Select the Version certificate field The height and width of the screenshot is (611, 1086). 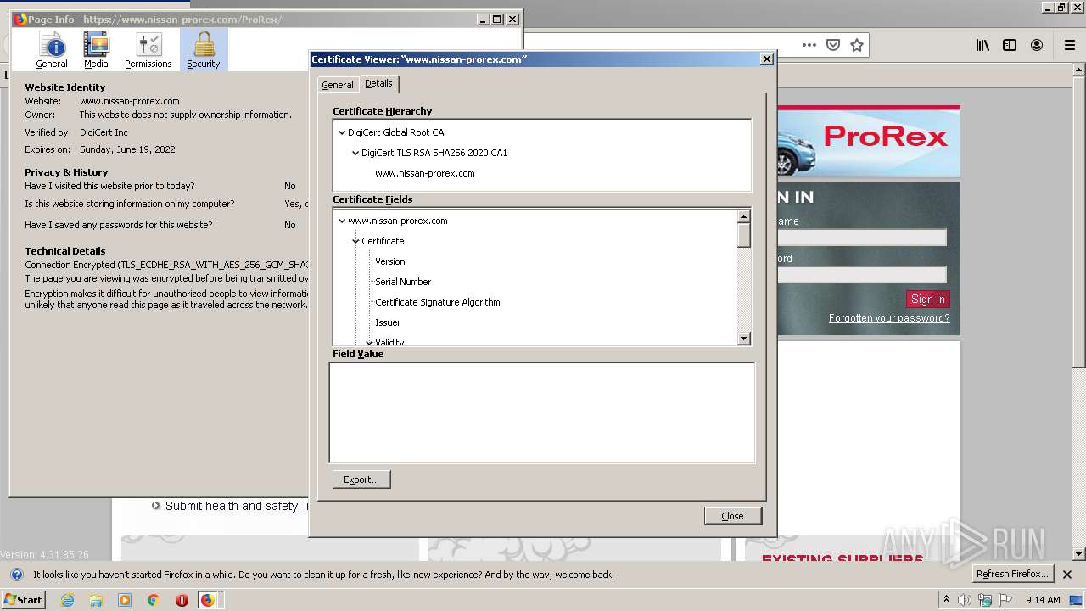390,261
